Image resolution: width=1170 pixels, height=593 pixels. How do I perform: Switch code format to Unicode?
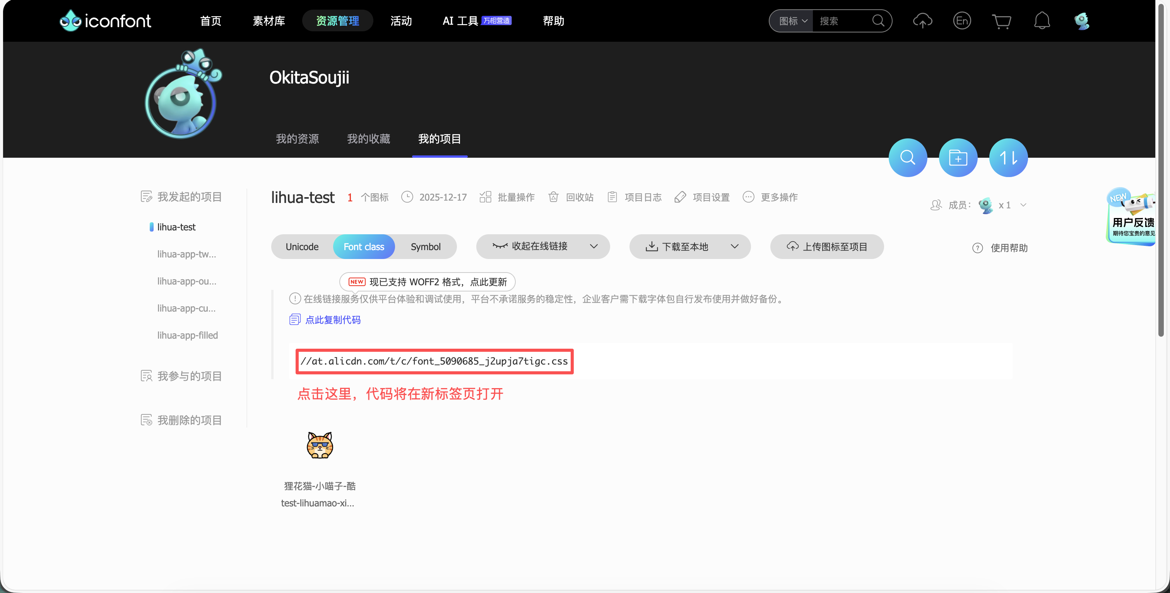302,246
